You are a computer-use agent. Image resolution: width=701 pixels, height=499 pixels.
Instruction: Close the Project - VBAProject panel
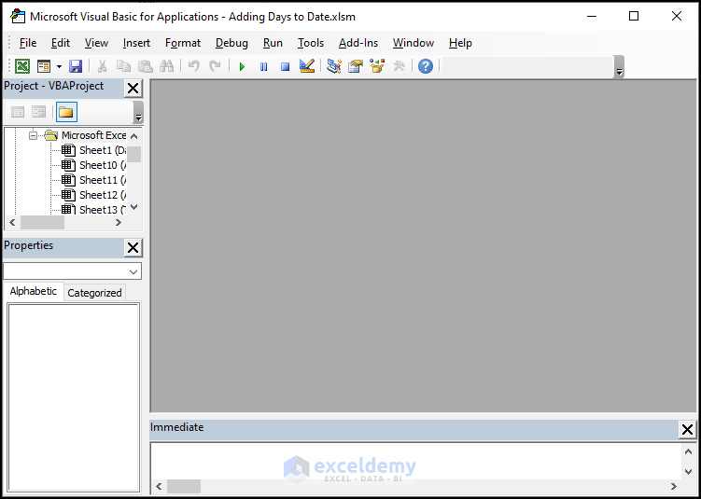tap(133, 89)
